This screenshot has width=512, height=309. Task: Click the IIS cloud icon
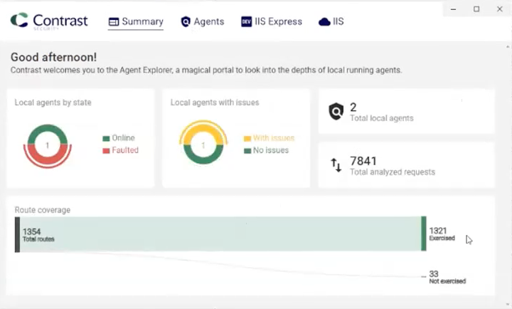point(324,22)
